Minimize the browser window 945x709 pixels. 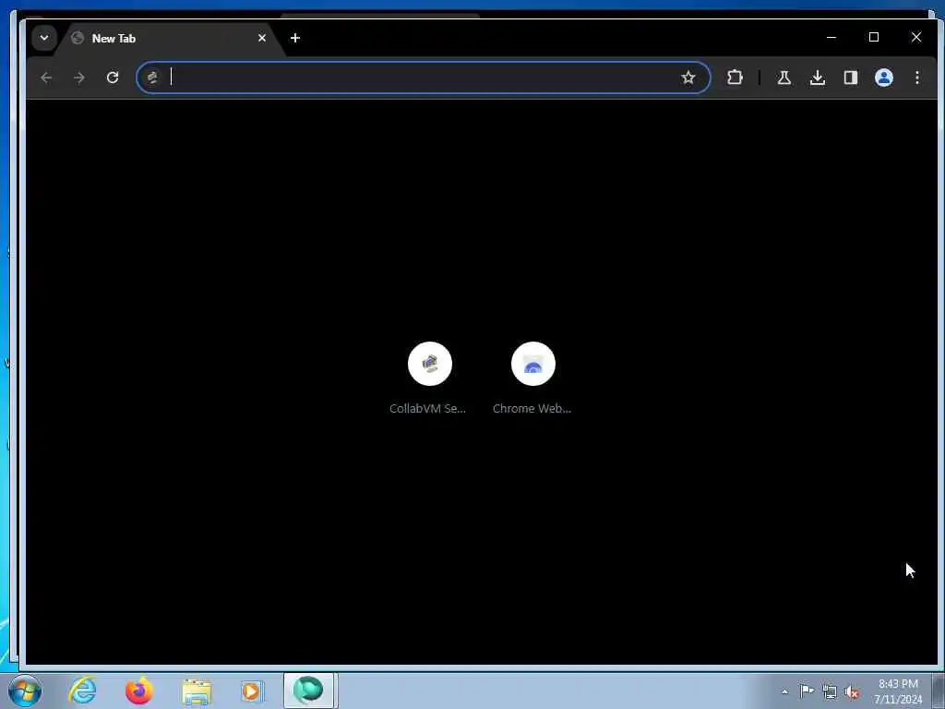(831, 37)
